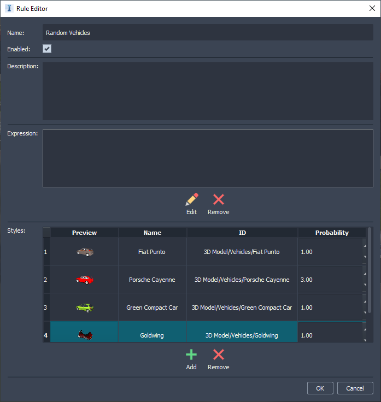Screen dimensions: 381x402
Task: Close the Rule Editor dialog
Action: 372,8
